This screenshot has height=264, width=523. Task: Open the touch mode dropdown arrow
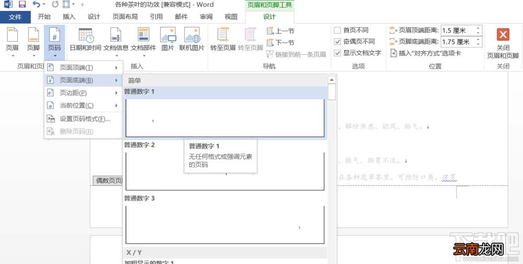(73, 5)
